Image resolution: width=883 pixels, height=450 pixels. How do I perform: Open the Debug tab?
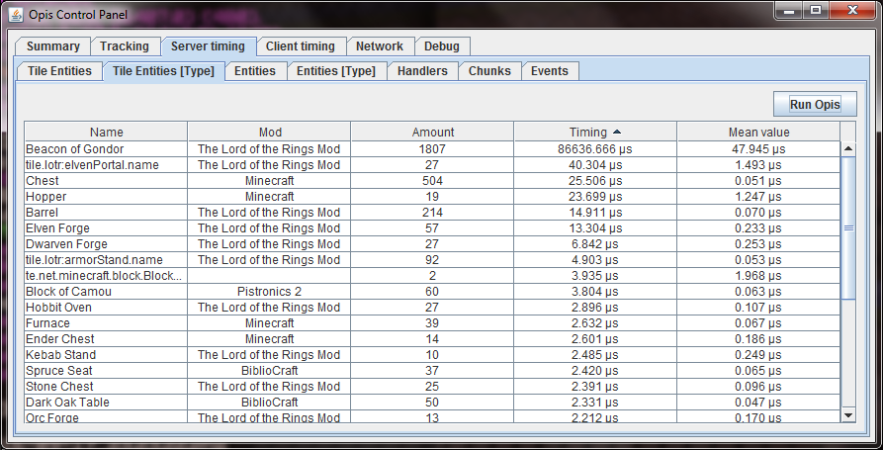[442, 46]
